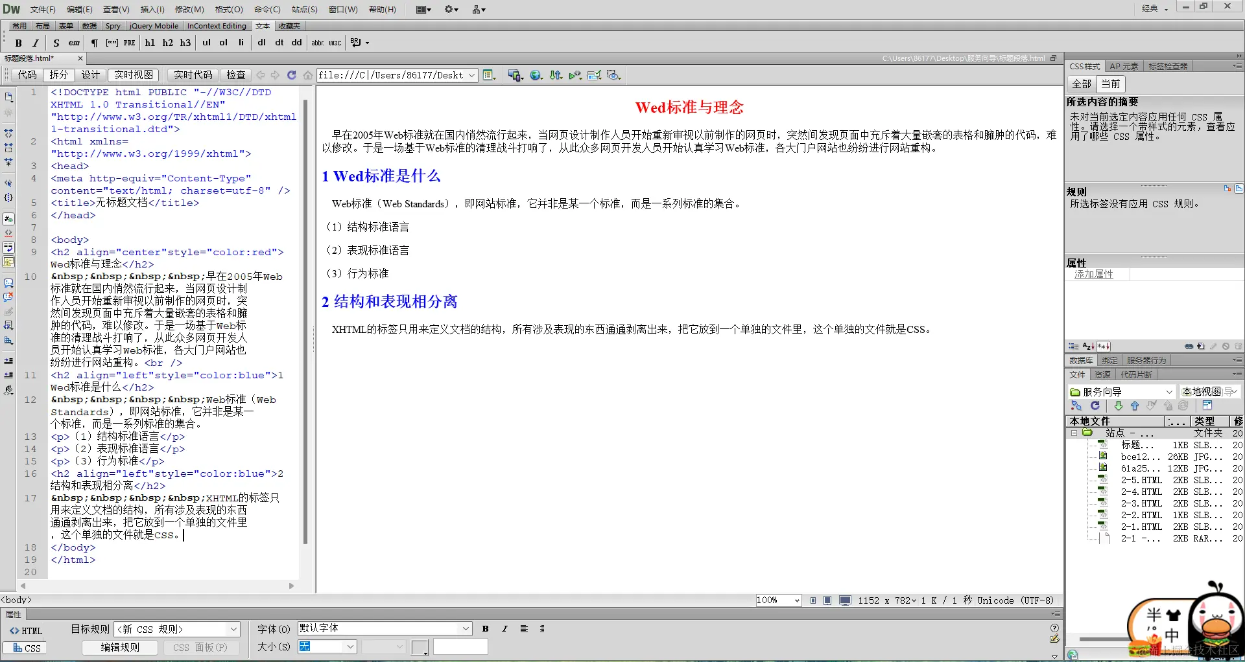Switch CSS Styles panel to 全部 mode
The width and height of the screenshot is (1245, 662).
(x=1080, y=84)
